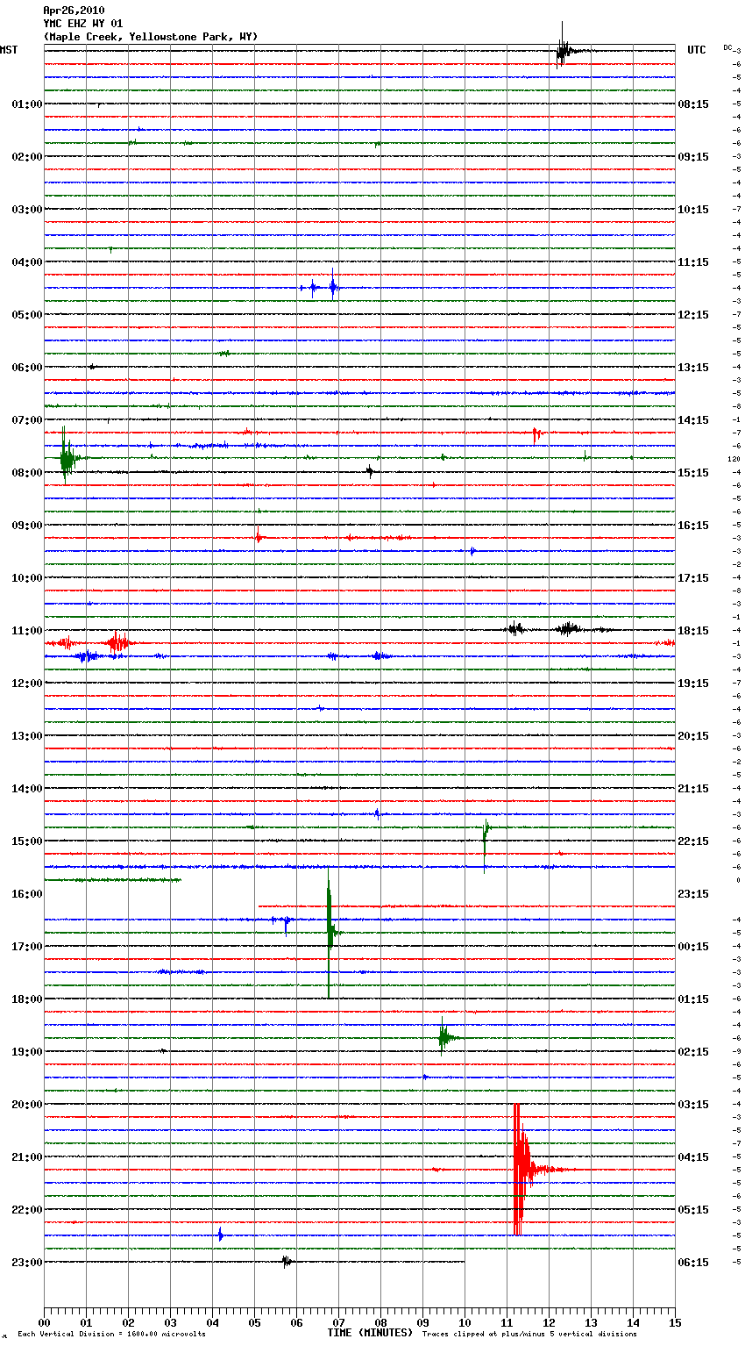The height and width of the screenshot is (1346, 745).
Task: Click the 23:15 UTC time label
Action: (x=693, y=894)
